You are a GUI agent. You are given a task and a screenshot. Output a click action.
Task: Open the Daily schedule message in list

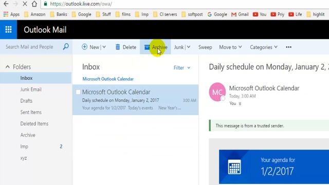point(135,100)
